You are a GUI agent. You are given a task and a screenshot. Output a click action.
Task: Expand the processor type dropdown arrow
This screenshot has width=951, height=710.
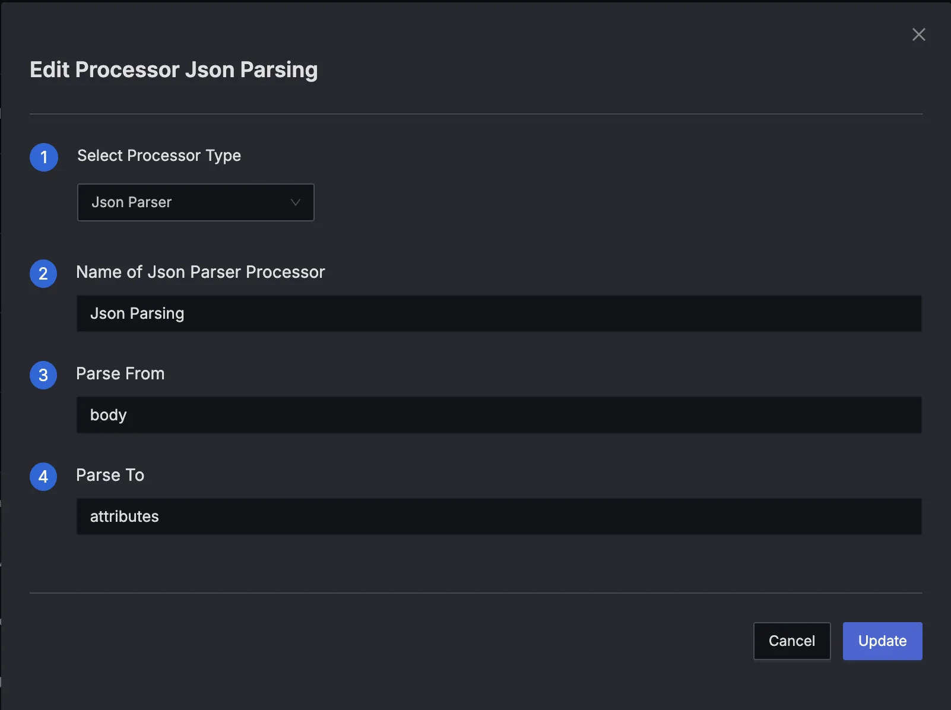(295, 202)
